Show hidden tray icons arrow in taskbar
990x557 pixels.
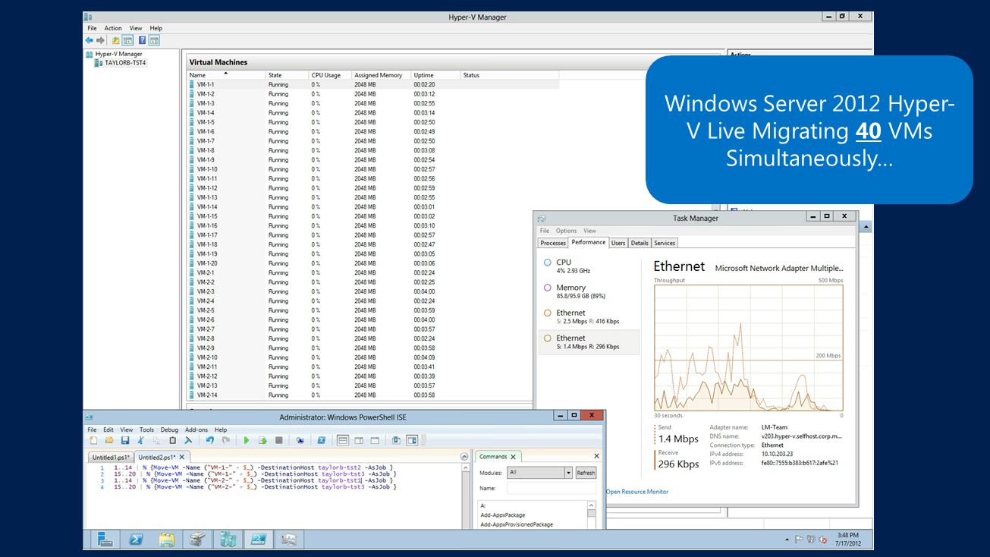[x=786, y=540]
